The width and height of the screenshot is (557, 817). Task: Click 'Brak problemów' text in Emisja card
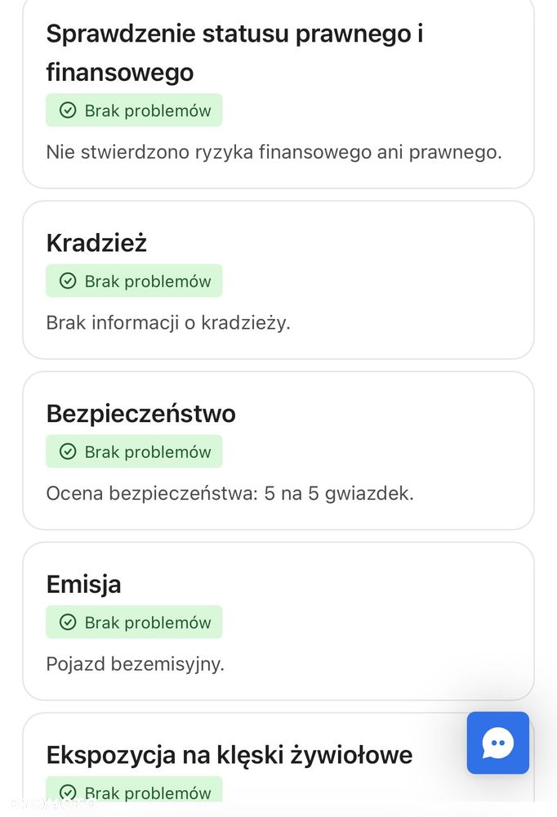(148, 622)
